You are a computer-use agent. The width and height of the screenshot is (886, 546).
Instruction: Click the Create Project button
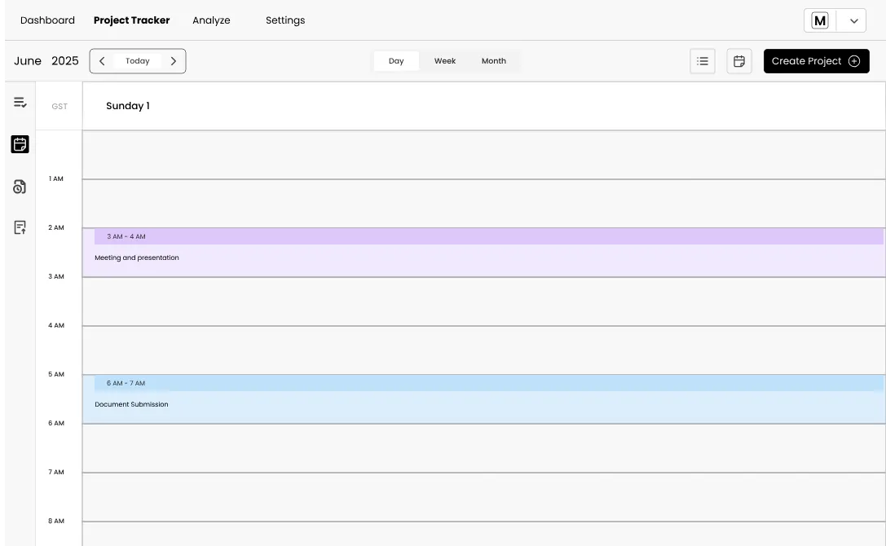(816, 61)
